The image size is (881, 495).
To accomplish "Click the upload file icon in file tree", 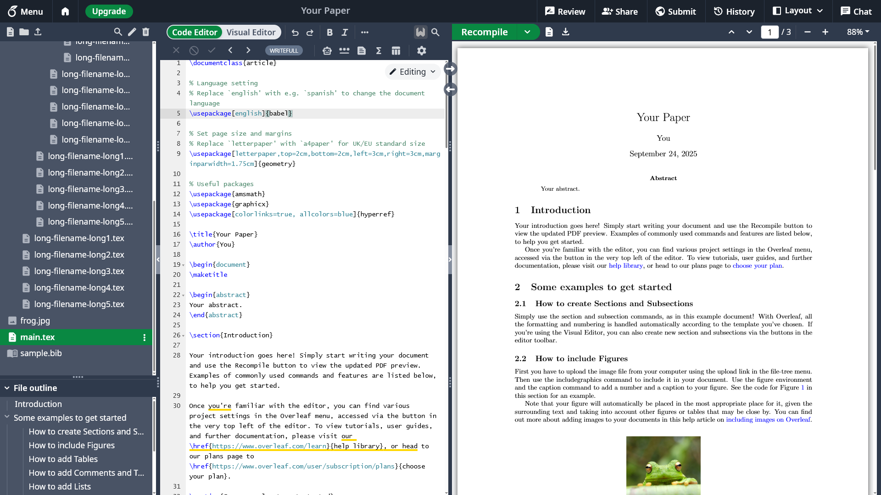I will pyautogui.click(x=38, y=32).
